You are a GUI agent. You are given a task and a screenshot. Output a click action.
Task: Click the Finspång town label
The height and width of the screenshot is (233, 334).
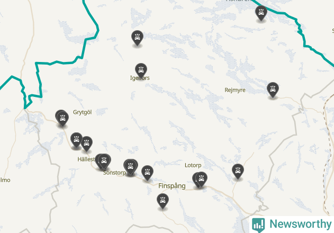(172, 186)
